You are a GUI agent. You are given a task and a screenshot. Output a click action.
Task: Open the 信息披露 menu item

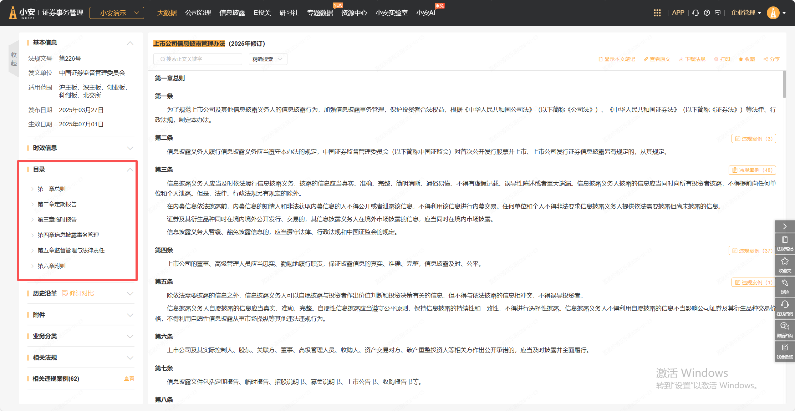pyautogui.click(x=232, y=13)
